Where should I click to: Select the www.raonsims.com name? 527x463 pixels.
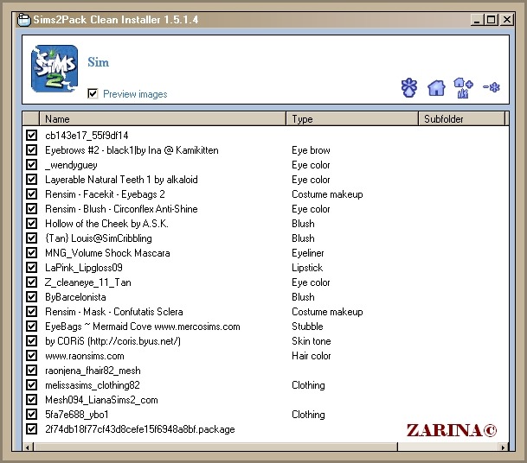pos(85,356)
